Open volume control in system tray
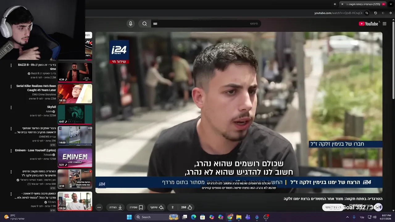Screen dimensions: 395x222 (375, 217)
